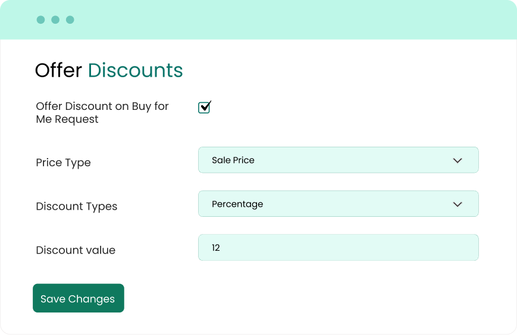Click the green 'Discounts' word in title
This screenshot has height=335, width=517.
pos(135,70)
